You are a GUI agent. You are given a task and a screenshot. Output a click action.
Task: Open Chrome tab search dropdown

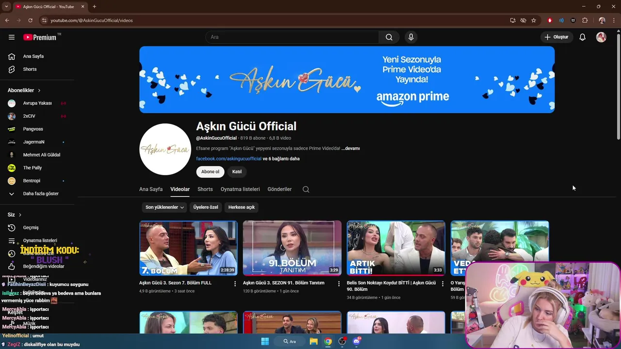coord(6,7)
